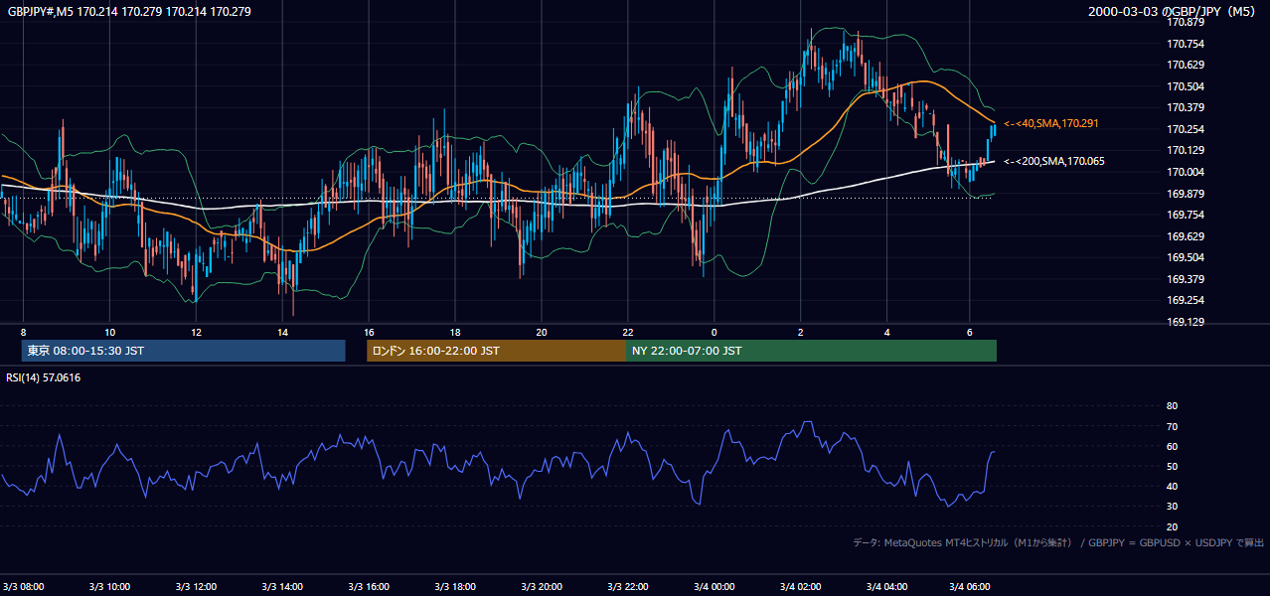
Task: Click the bottom date label 3/3 18:00
Action: 455,586
